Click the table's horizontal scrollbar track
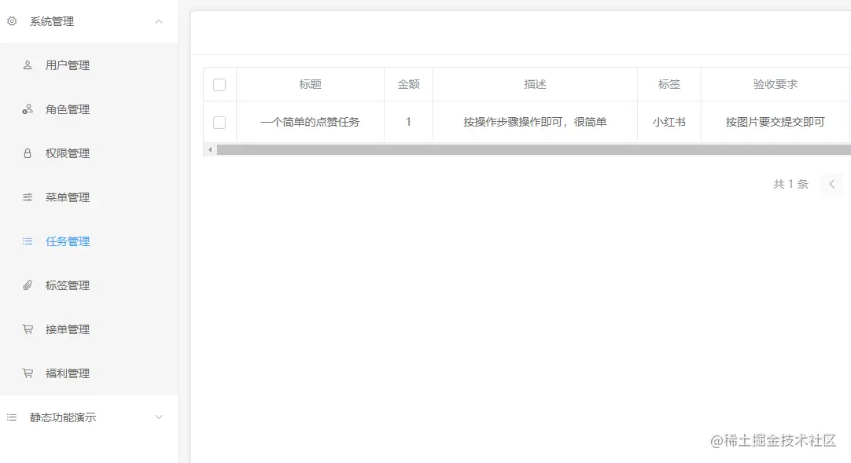The image size is (851, 463). 534,149
